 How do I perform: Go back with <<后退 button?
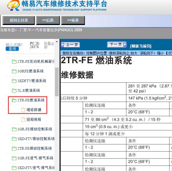[x=48, y=20]
